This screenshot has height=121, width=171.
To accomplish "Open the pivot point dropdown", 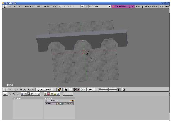I will tap(66, 90).
